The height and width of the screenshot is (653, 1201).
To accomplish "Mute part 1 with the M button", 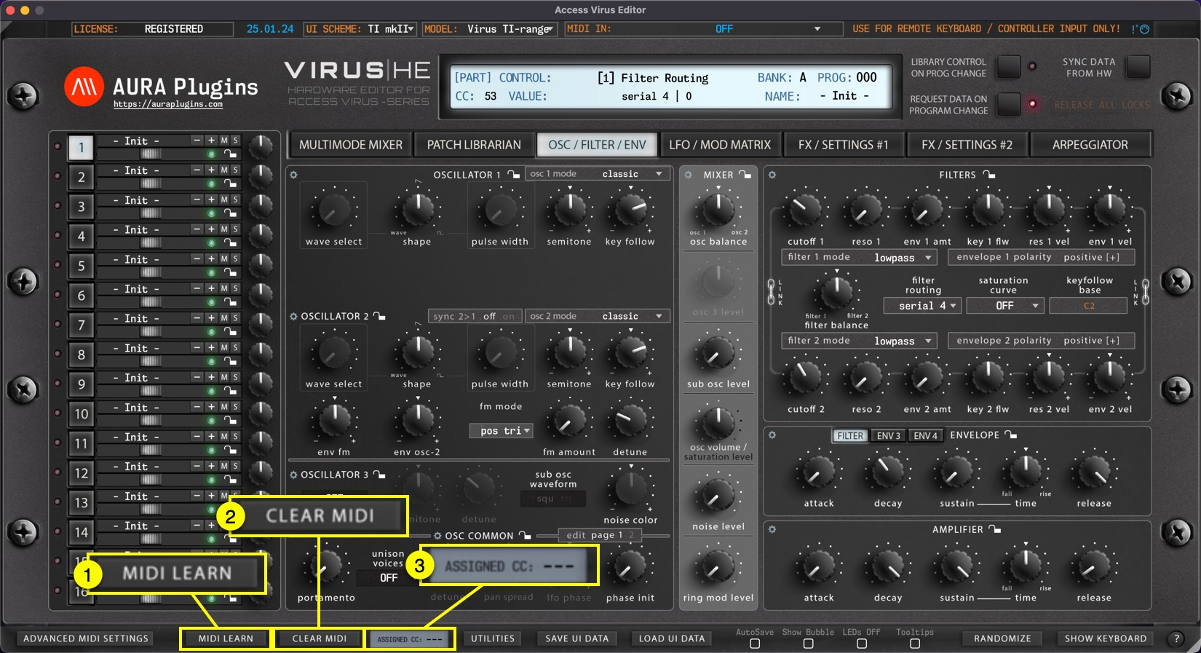I will coord(224,141).
